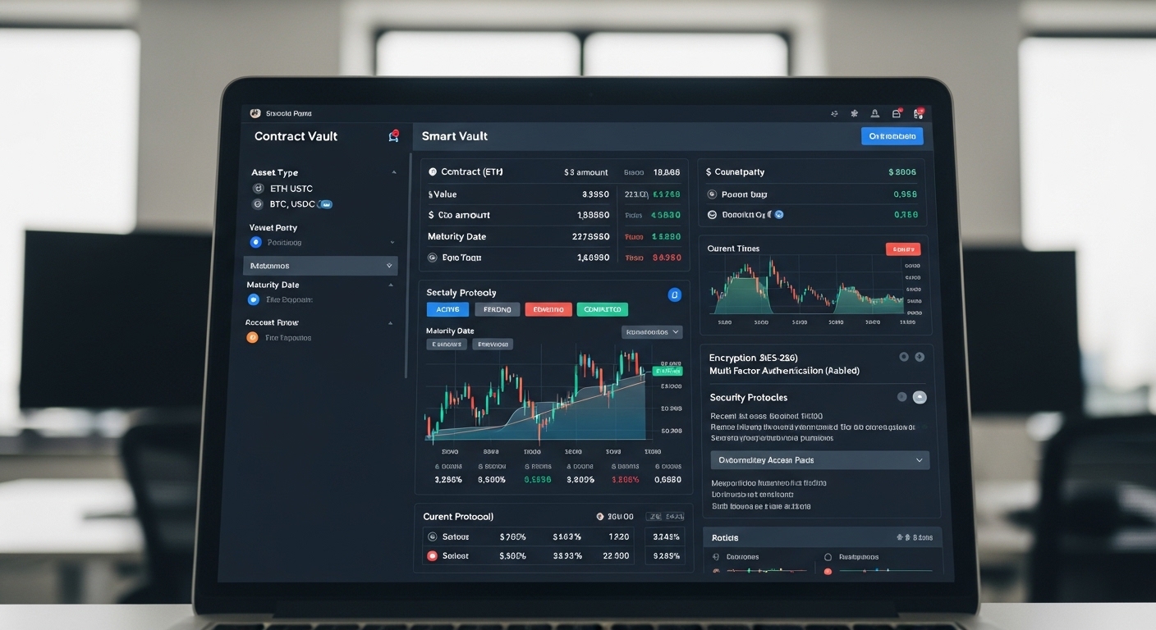1156x630 pixels.
Task: Switch to the PENDING status tab
Action: 497,309
